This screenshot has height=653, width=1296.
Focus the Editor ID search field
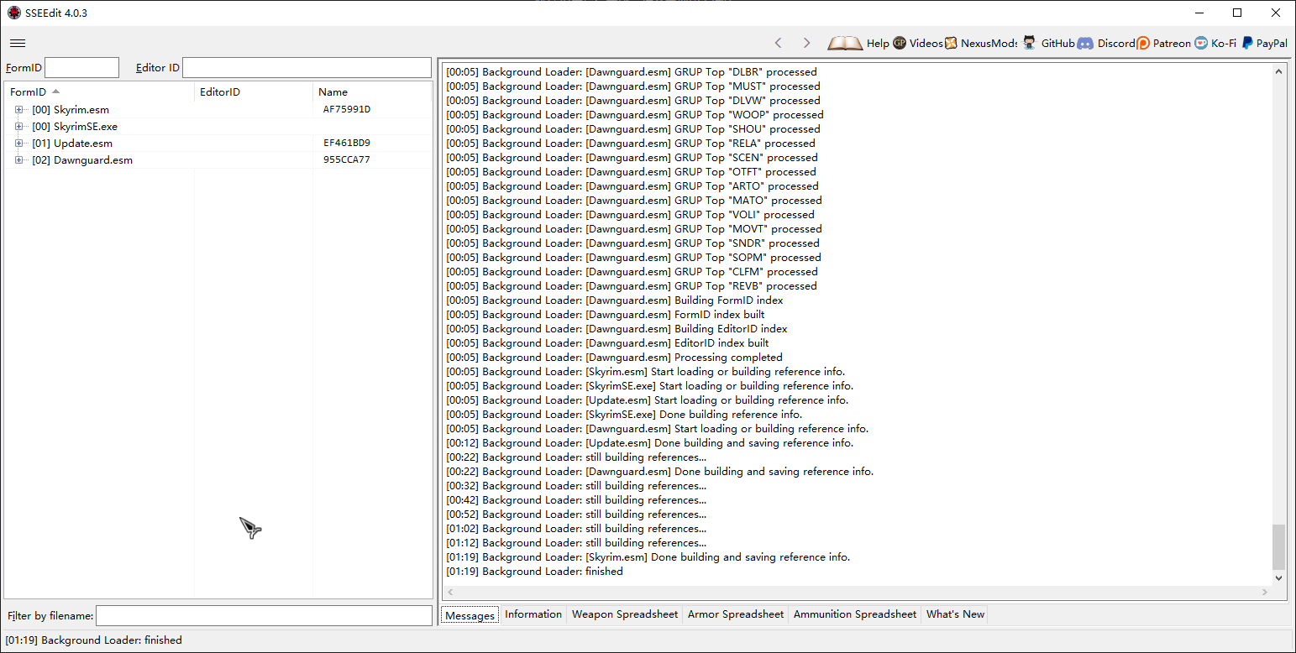[x=307, y=67]
